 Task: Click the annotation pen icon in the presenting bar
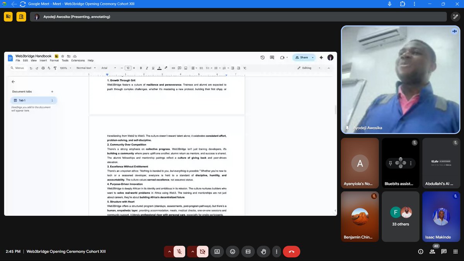(455, 17)
